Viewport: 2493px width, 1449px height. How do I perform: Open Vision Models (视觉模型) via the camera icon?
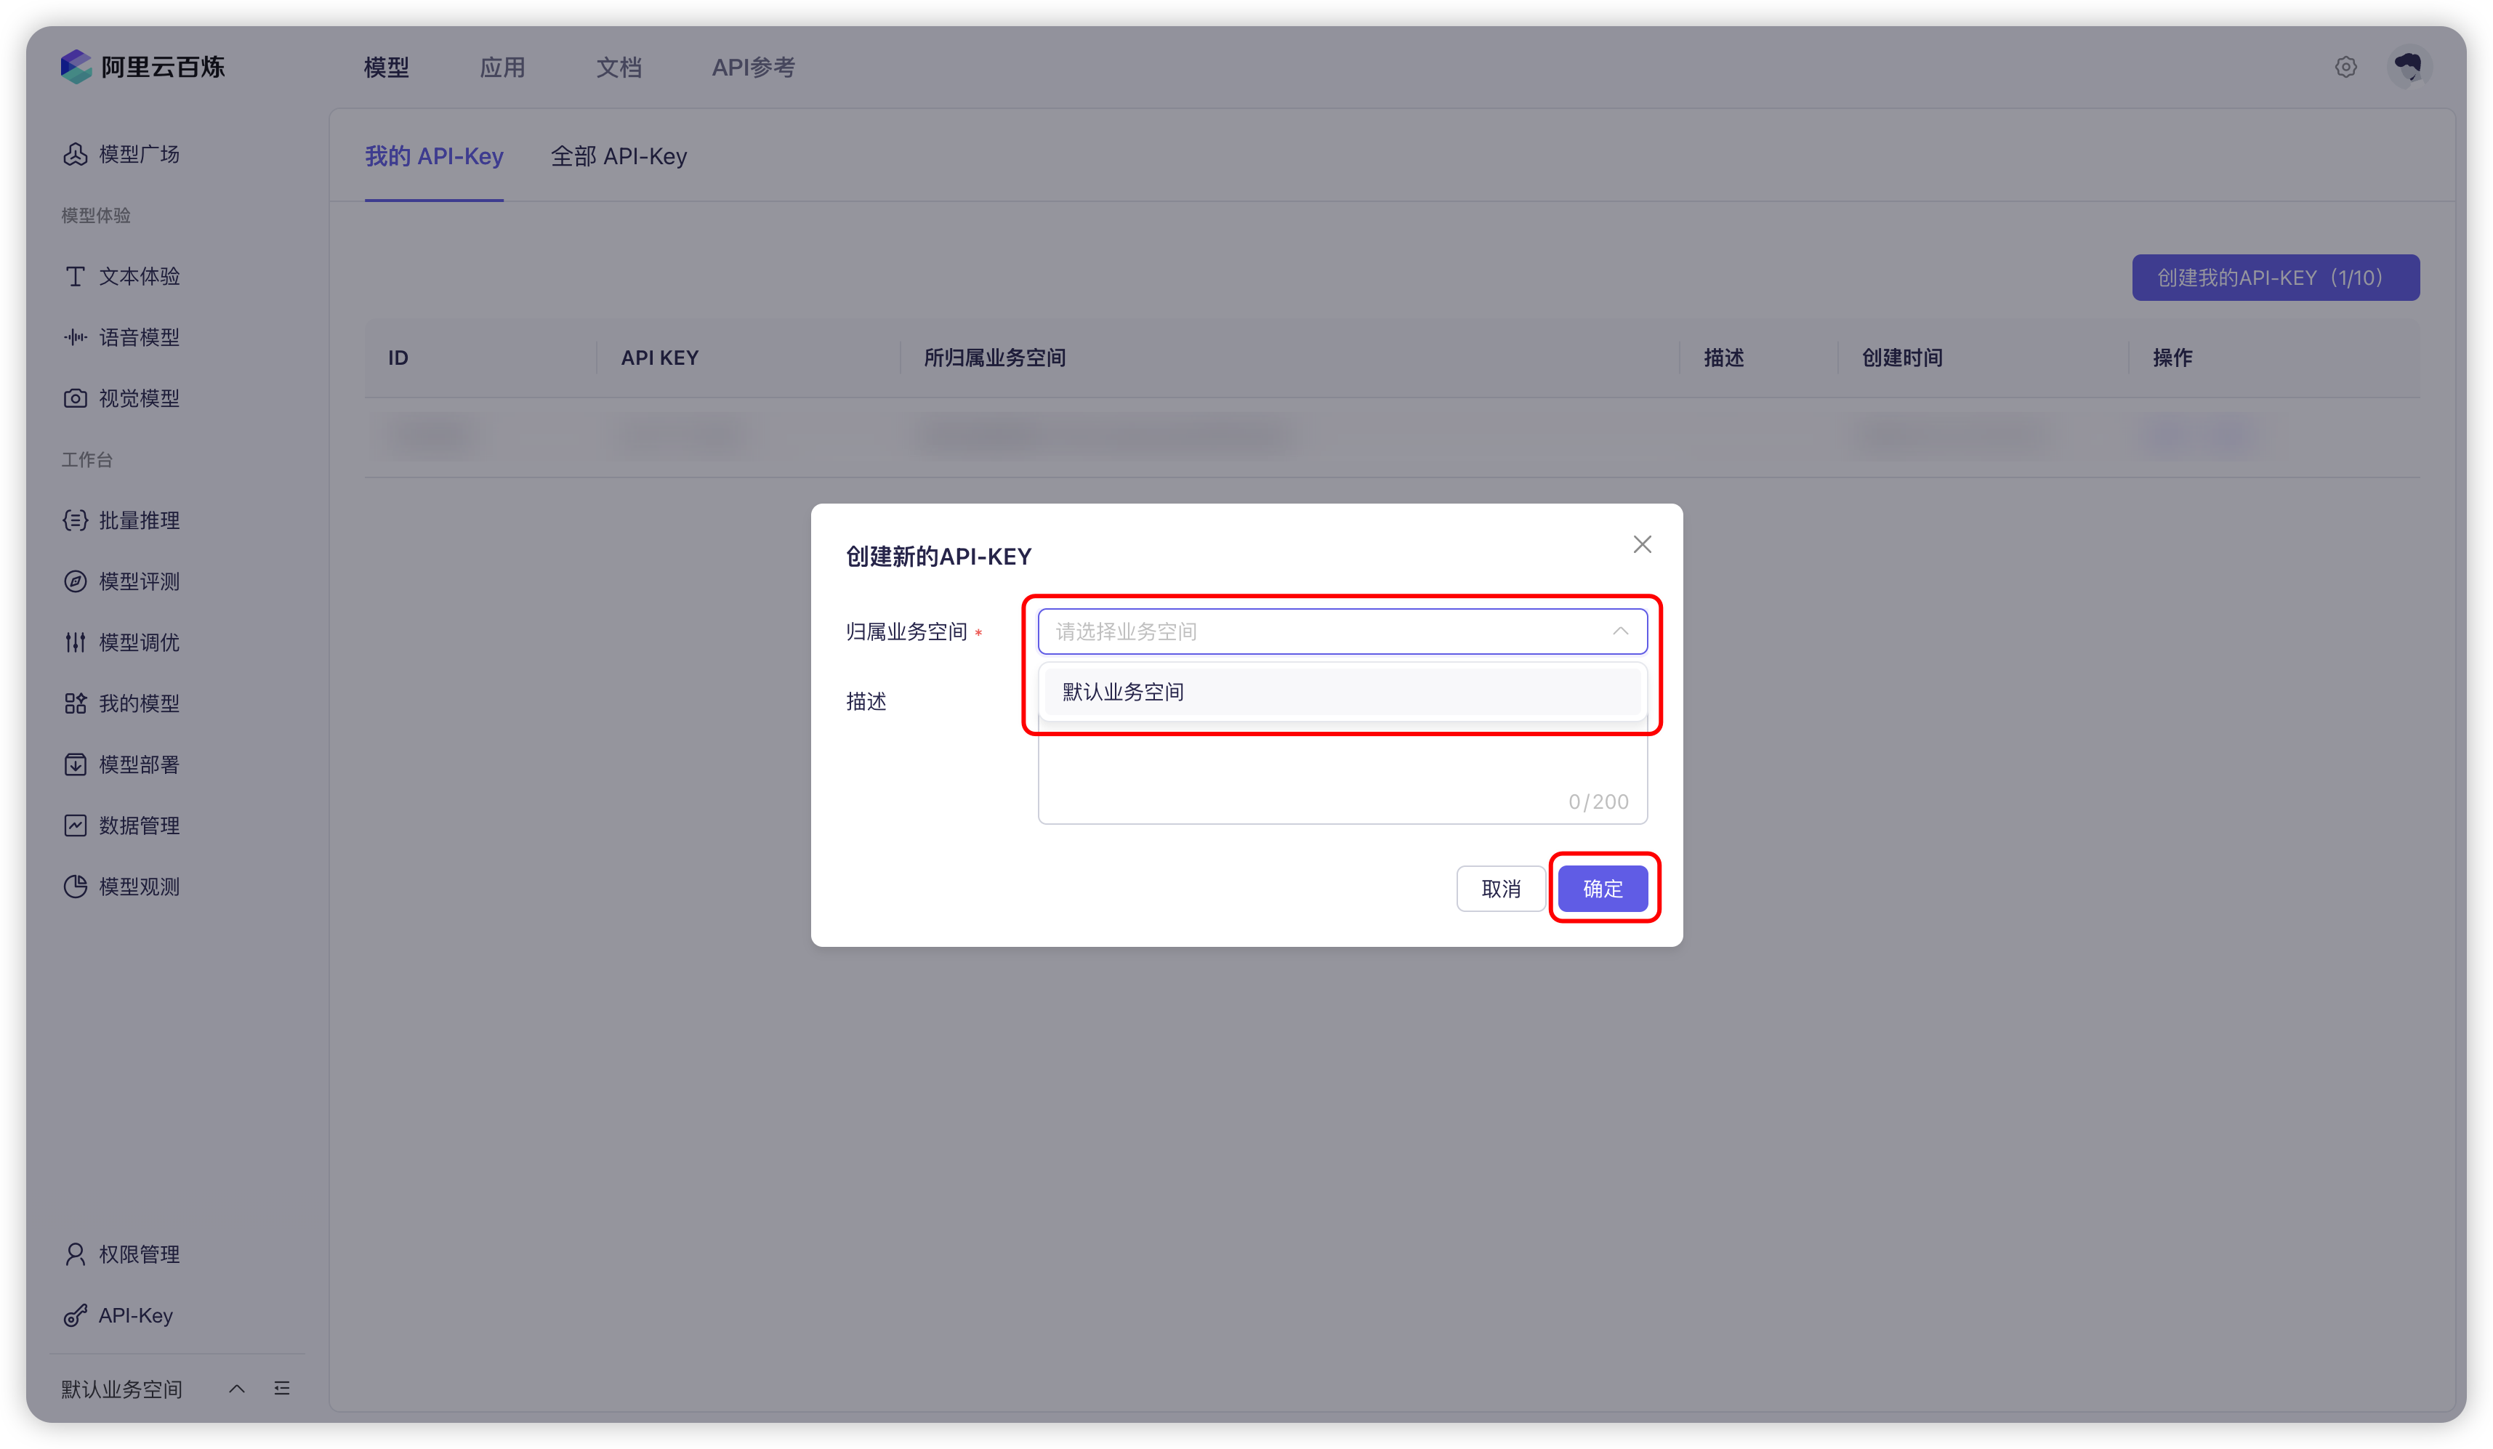pos(75,399)
